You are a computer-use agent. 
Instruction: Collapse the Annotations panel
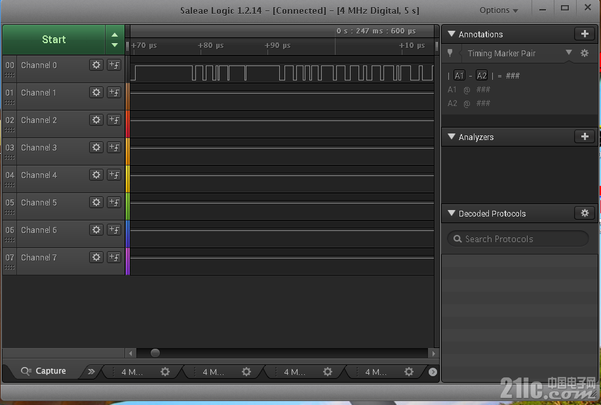(x=452, y=33)
